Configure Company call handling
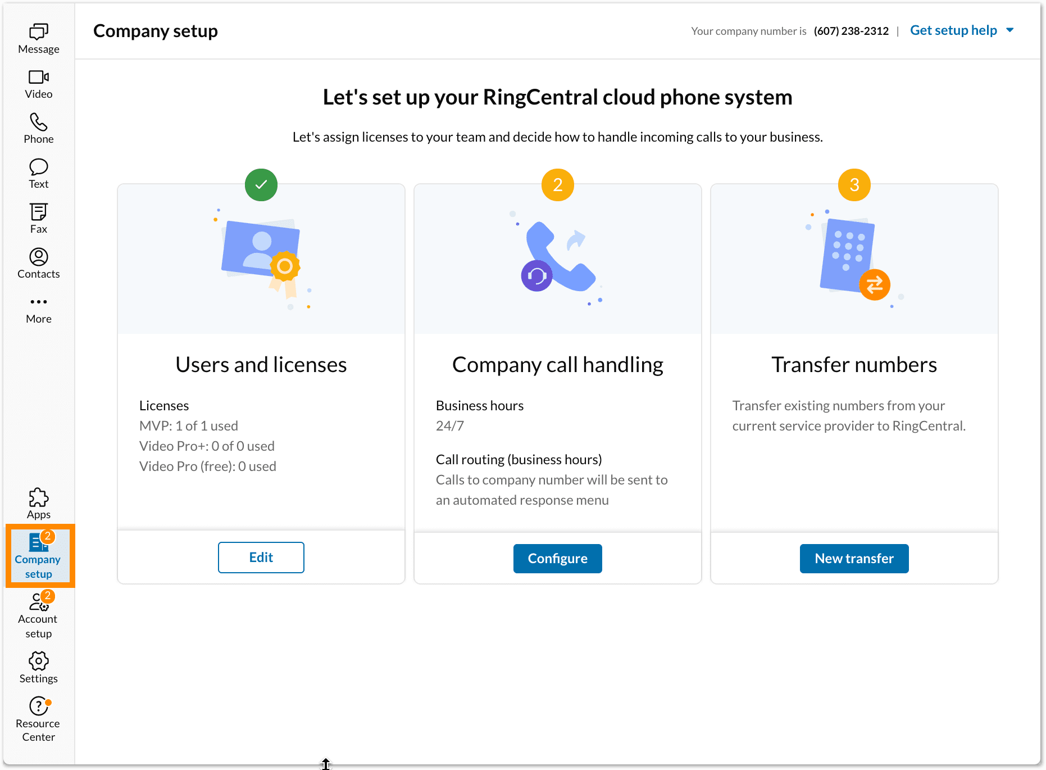This screenshot has height=770, width=1046. click(x=557, y=558)
